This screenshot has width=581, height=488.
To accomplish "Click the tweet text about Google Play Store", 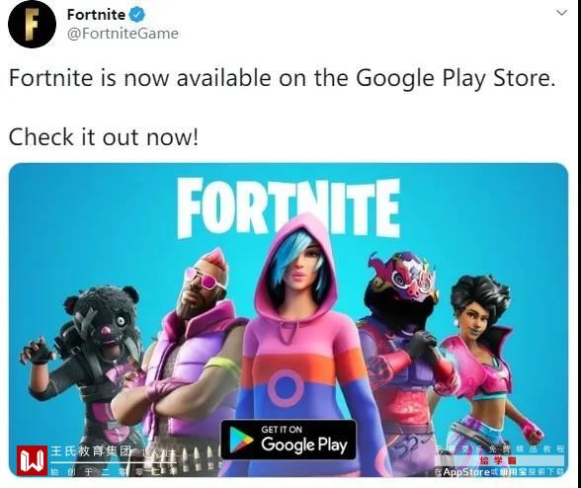I will click(x=283, y=79).
